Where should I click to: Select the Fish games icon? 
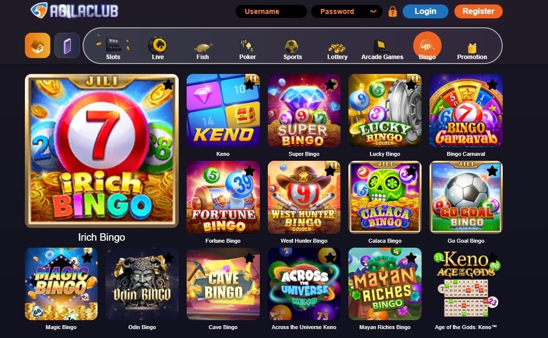pyautogui.click(x=203, y=47)
